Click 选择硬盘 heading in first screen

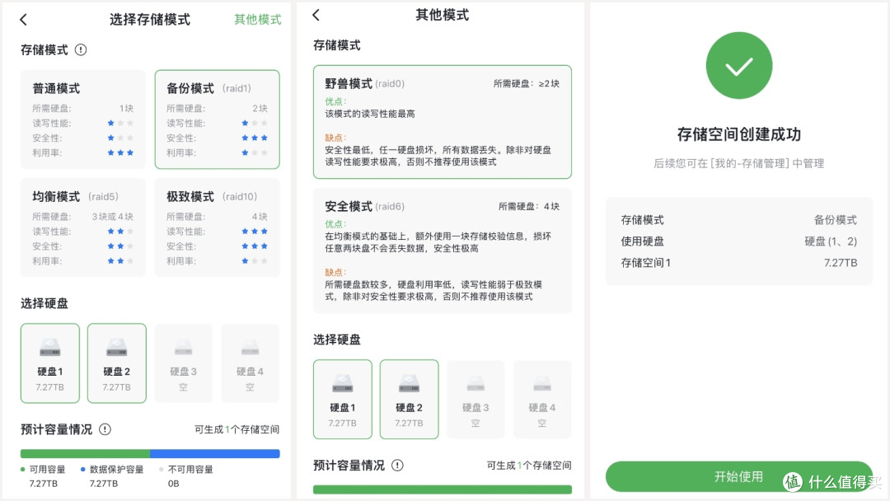coord(44,303)
